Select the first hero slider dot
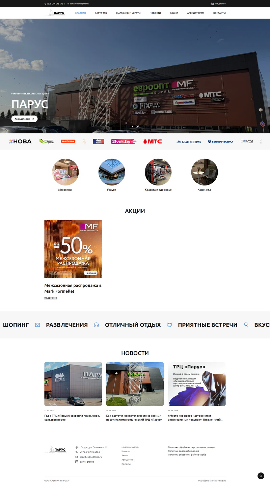Viewport: 270px width, 485px height. click(x=133, y=126)
